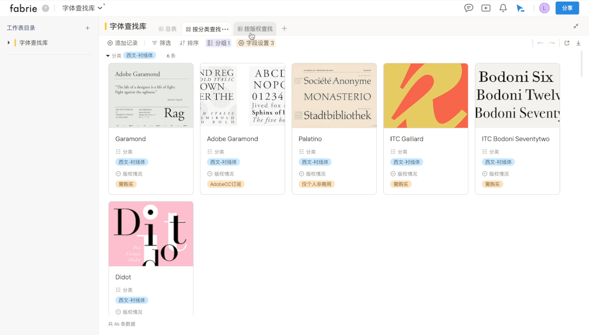The image size is (589, 335).
Task: Expand 字体查找库 in the sidebar tree
Action: [9, 43]
